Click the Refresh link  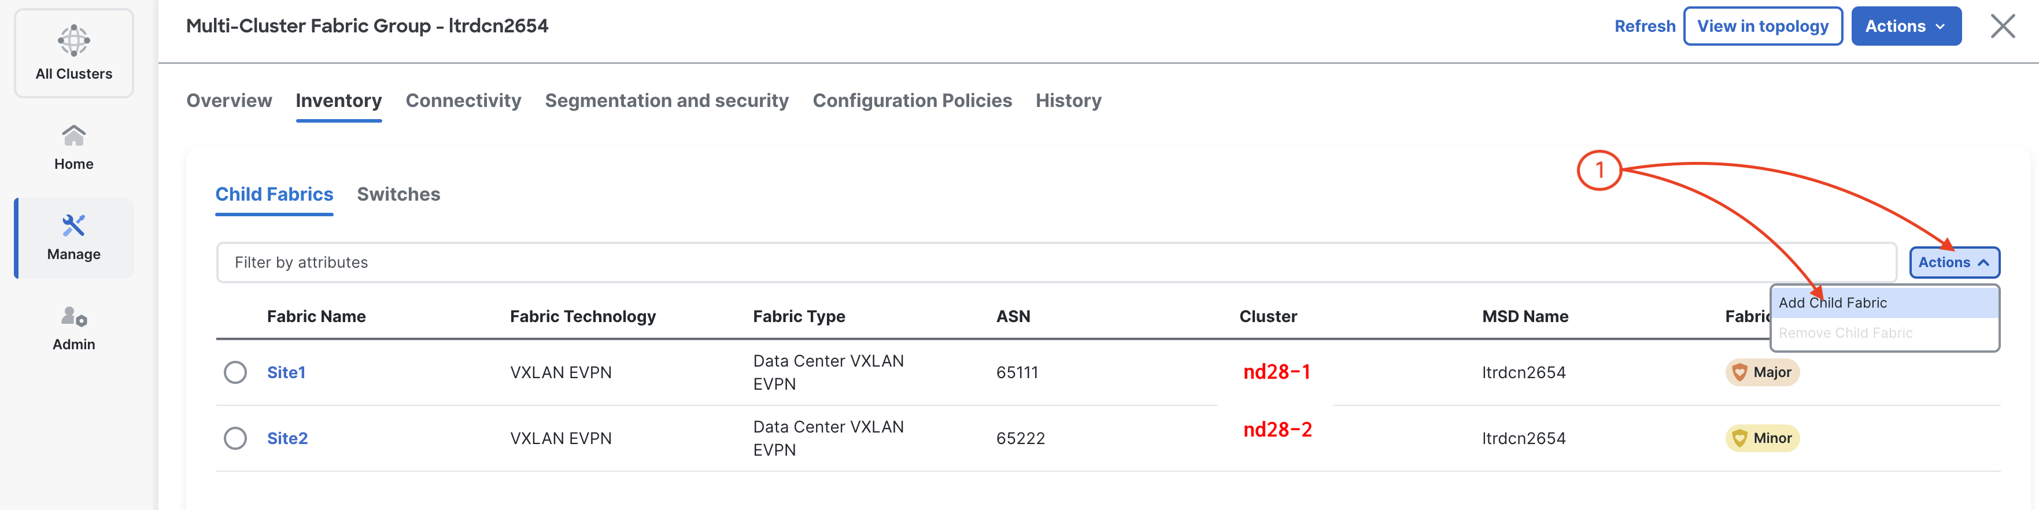(1644, 26)
